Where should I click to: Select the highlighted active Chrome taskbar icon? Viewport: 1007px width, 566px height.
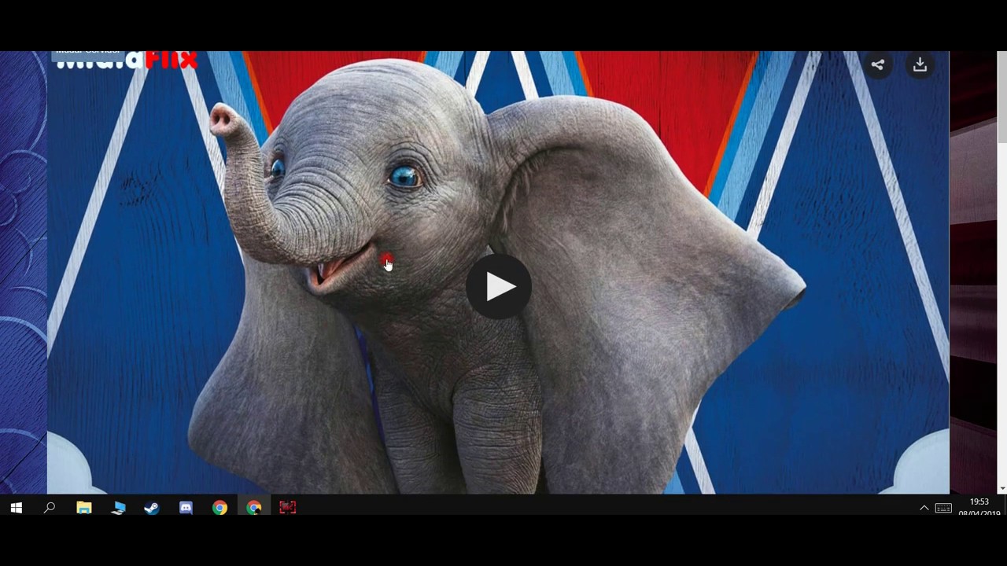pyautogui.click(x=253, y=508)
